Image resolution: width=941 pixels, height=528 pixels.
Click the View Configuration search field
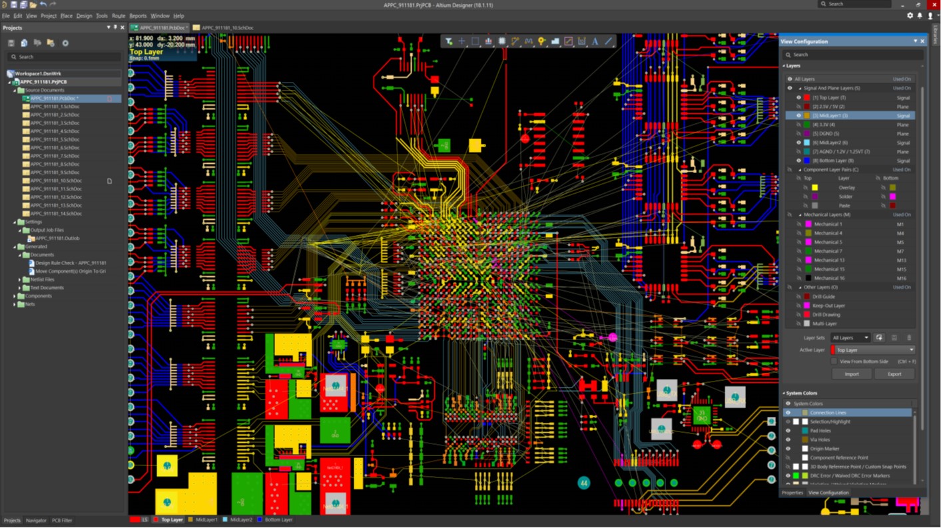coord(853,55)
